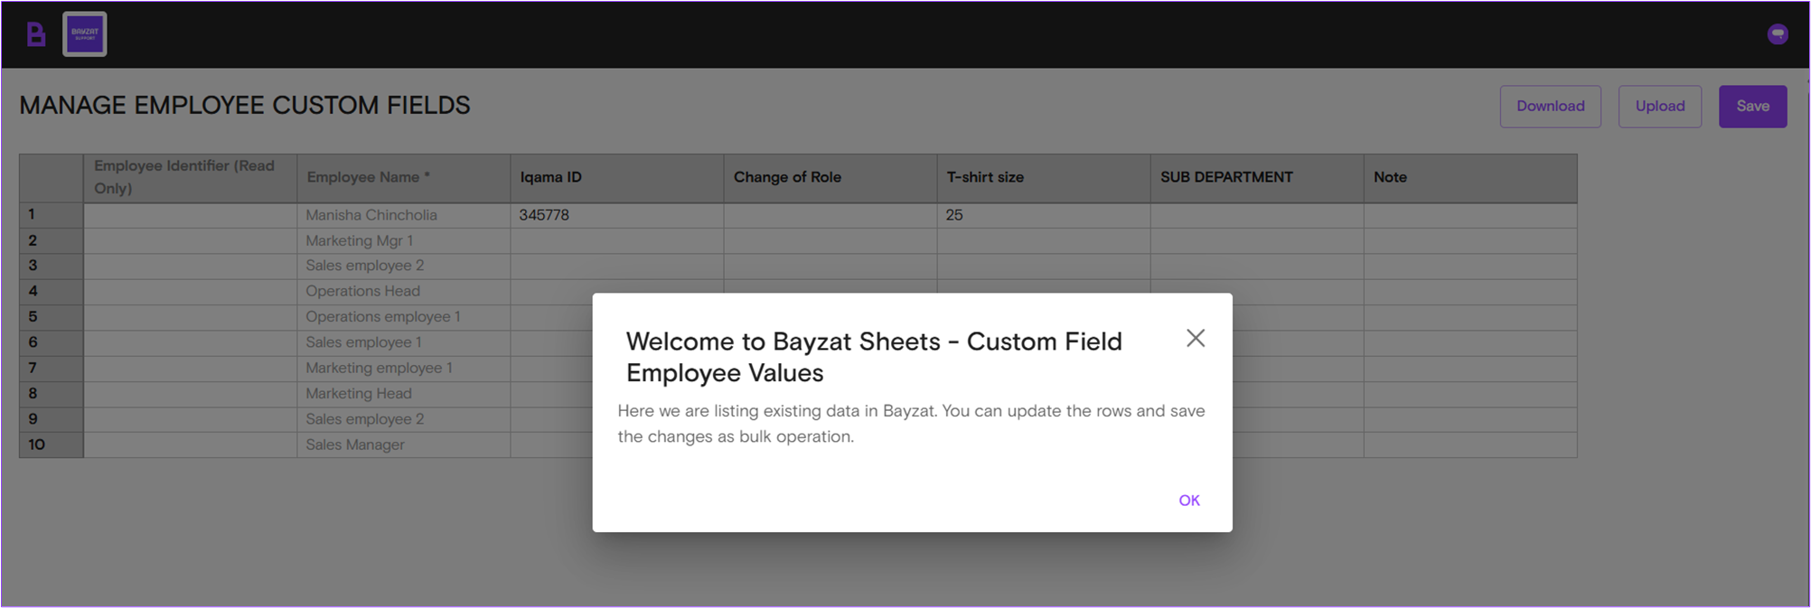1811x608 pixels.
Task: Select row header number 9
Action: tap(52, 419)
